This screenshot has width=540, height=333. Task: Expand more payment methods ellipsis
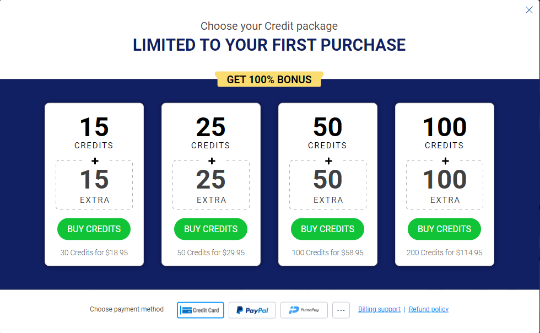point(341,310)
